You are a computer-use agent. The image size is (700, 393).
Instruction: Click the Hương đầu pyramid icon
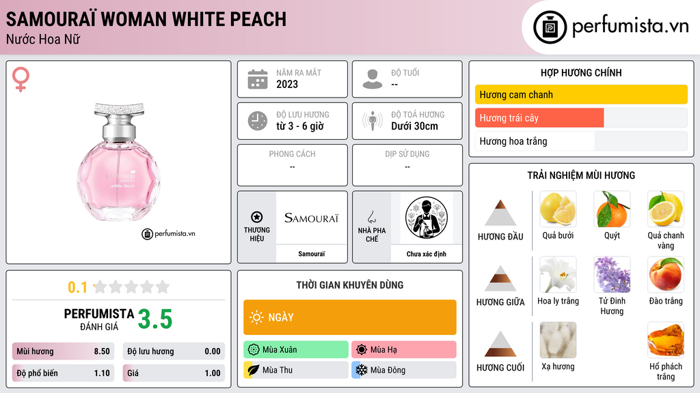pyautogui.click(x=500, y=213)
